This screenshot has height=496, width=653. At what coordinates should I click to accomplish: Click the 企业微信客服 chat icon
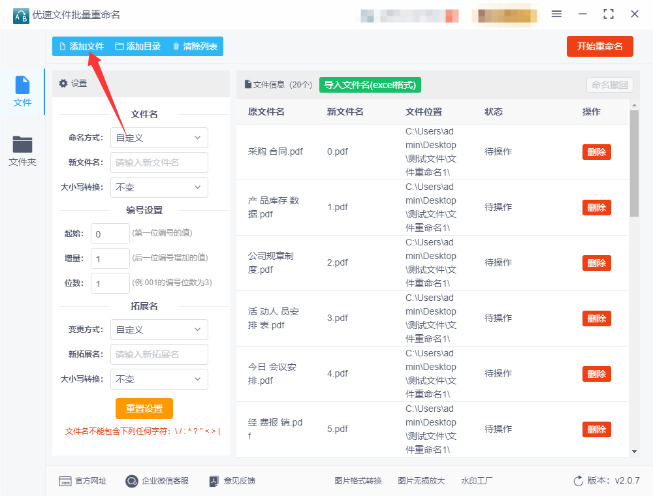pos(132,482)
